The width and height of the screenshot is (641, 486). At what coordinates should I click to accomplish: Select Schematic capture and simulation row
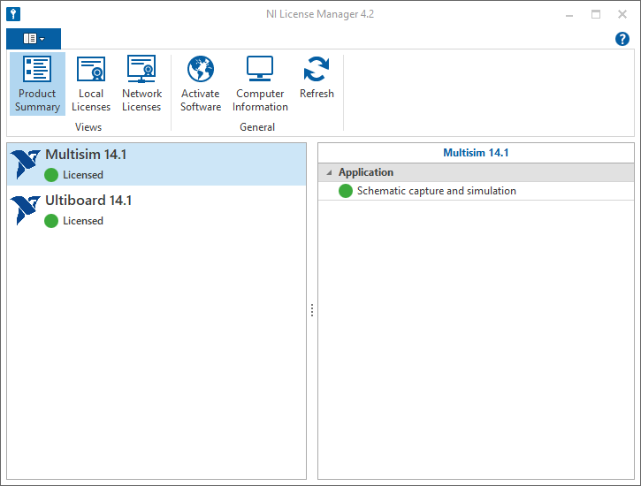click(476, 191)
